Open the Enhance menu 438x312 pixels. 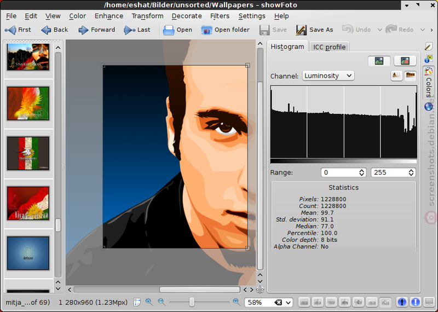[109, 16]
